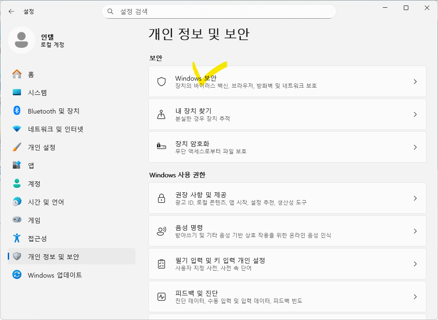438x320 pixels.
Task: Select 게임 in the sidebar
Action: click(72, 220)
